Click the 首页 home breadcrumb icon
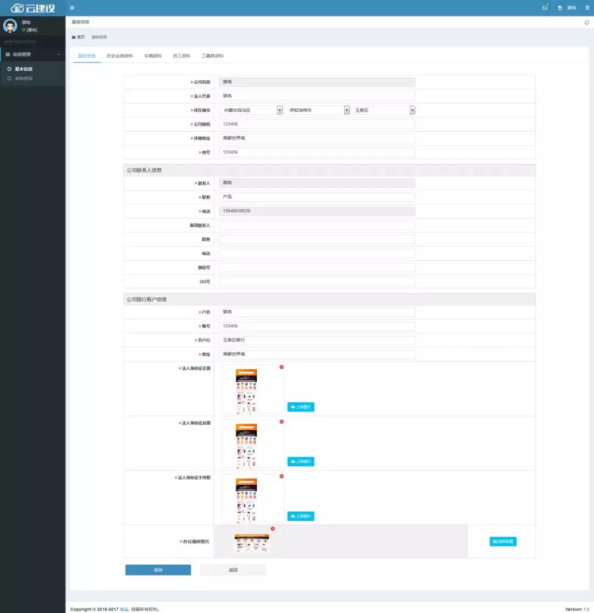Screen dimensions: 594x613 pyautogui.click(x=74, y=37)
